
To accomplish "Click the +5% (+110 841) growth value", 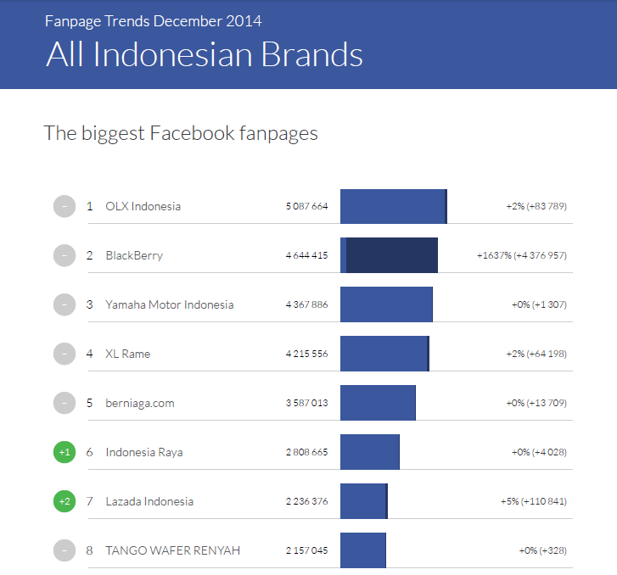I will coord(533,501).
